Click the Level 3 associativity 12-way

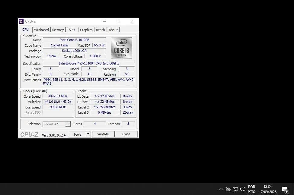[x=127, y=112]
